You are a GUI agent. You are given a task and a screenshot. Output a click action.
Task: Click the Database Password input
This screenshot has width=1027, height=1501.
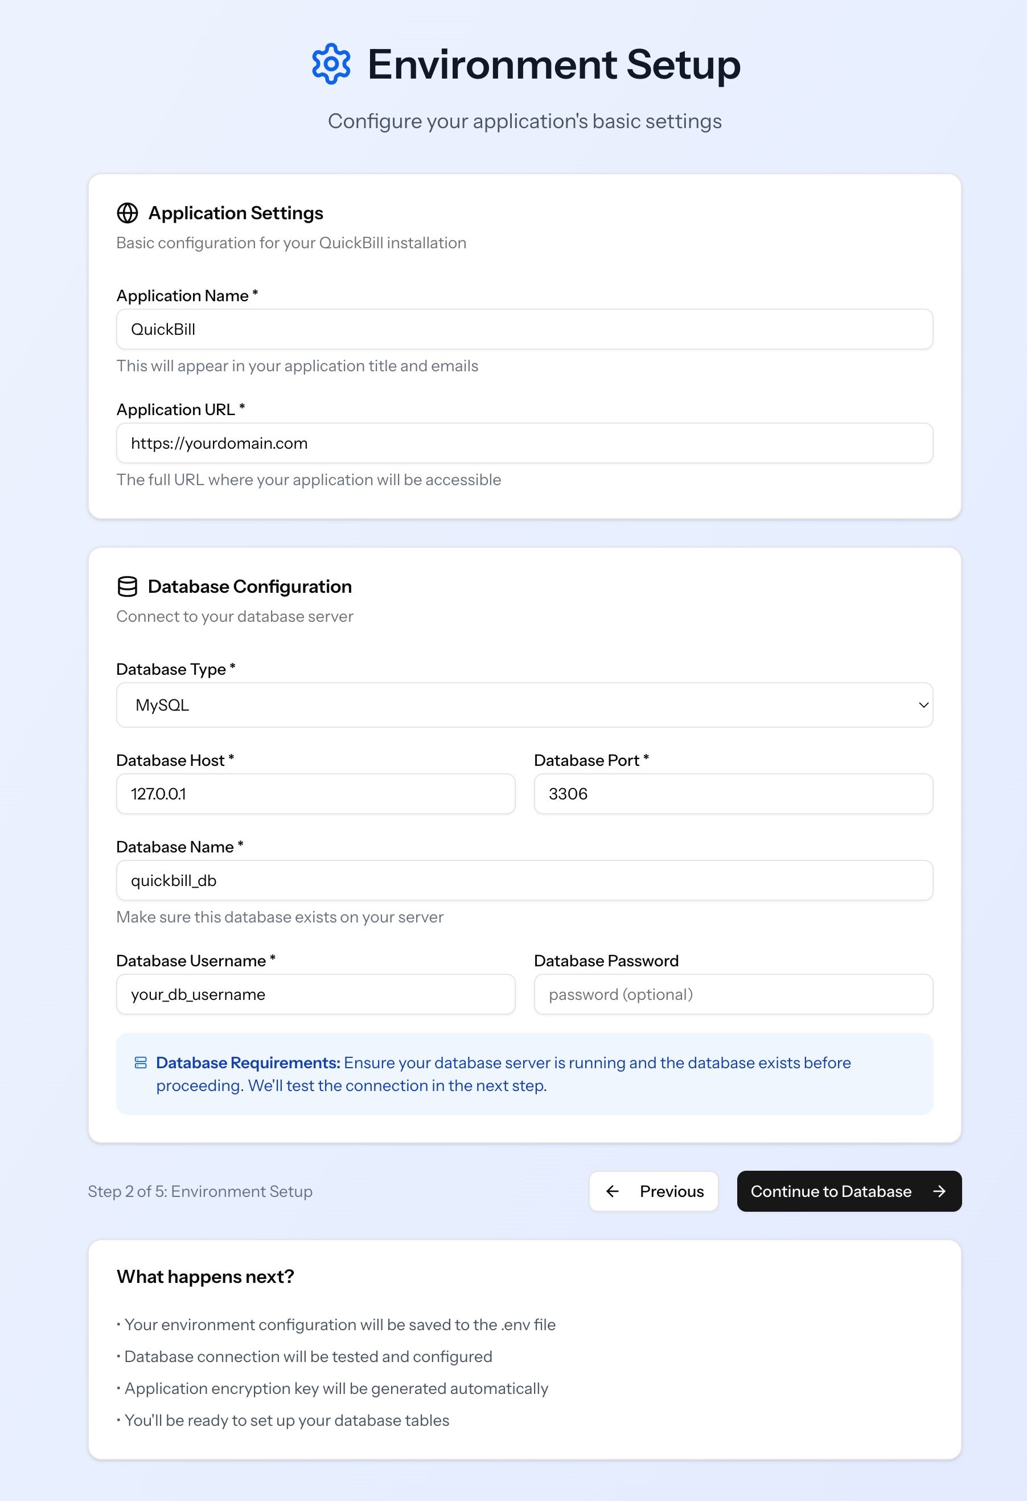pyautogui.click(x=733, y=994)
